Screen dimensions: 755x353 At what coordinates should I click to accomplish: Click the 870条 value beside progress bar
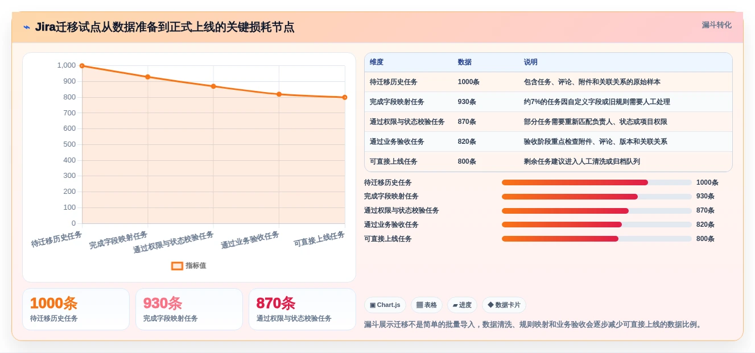click(x=706, y=211)
